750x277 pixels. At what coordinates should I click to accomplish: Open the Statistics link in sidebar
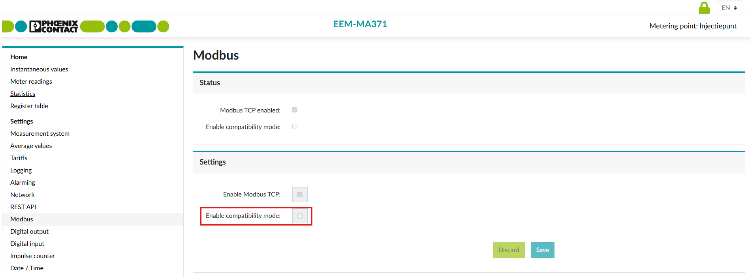coord(23,94)
